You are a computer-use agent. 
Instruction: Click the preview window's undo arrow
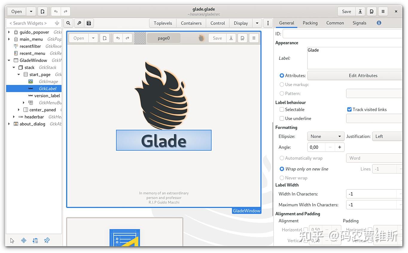118,38
